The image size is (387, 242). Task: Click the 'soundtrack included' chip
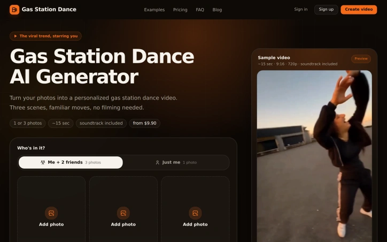101,123
